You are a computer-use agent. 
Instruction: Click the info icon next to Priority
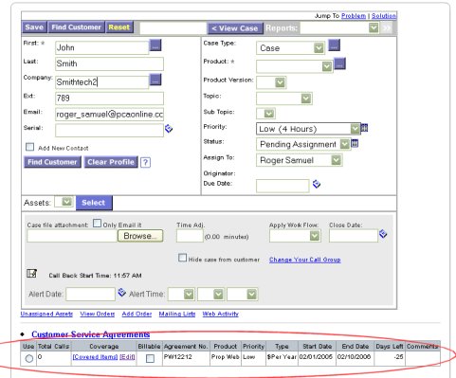click(364, 128)
